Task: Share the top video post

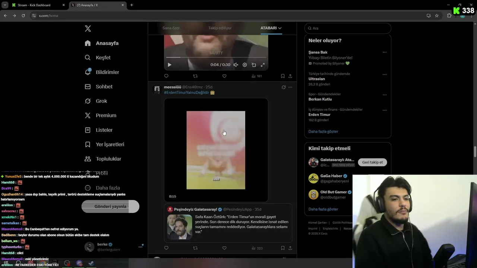Action: click(x=290, y=76)
